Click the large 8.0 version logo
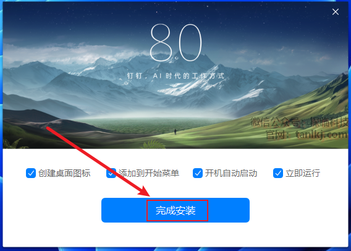Image resolution: width=351 pixels, height=251 pixels. [176, 43]
